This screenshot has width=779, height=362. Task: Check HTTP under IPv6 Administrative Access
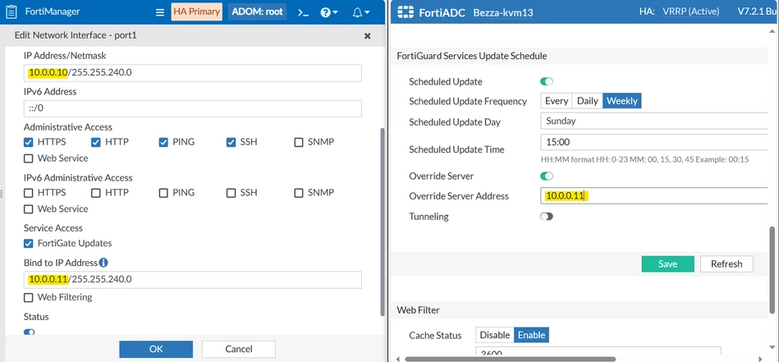coord(96,193)
